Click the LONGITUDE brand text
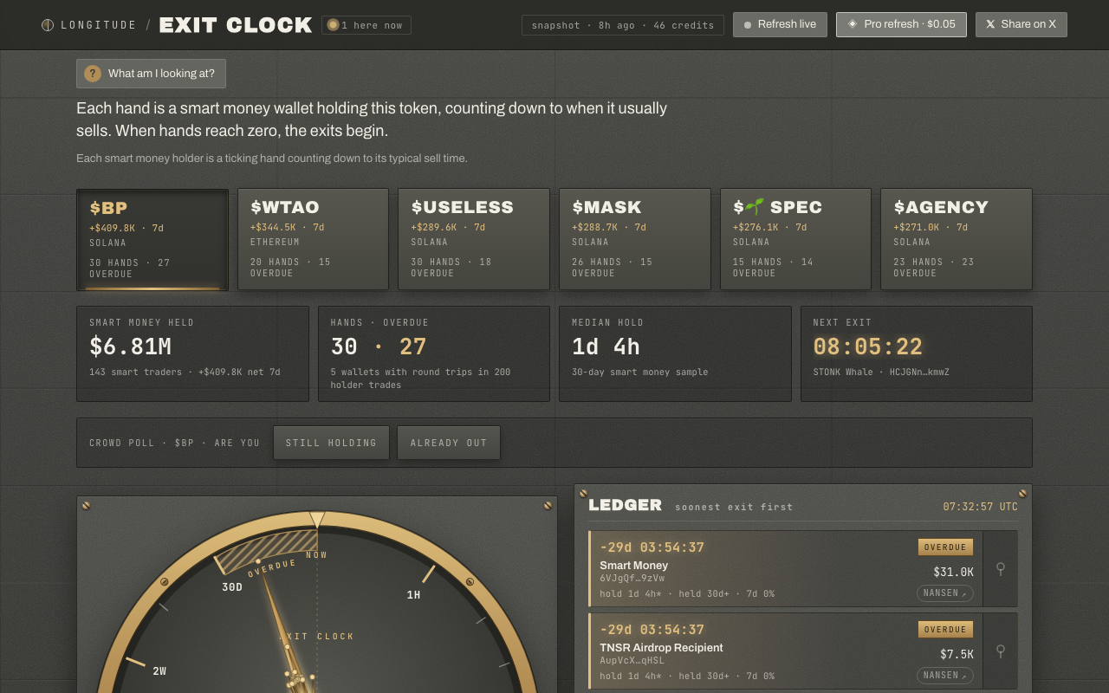The height and width of the screenshot is (693, 1109). tap(99, 25)
